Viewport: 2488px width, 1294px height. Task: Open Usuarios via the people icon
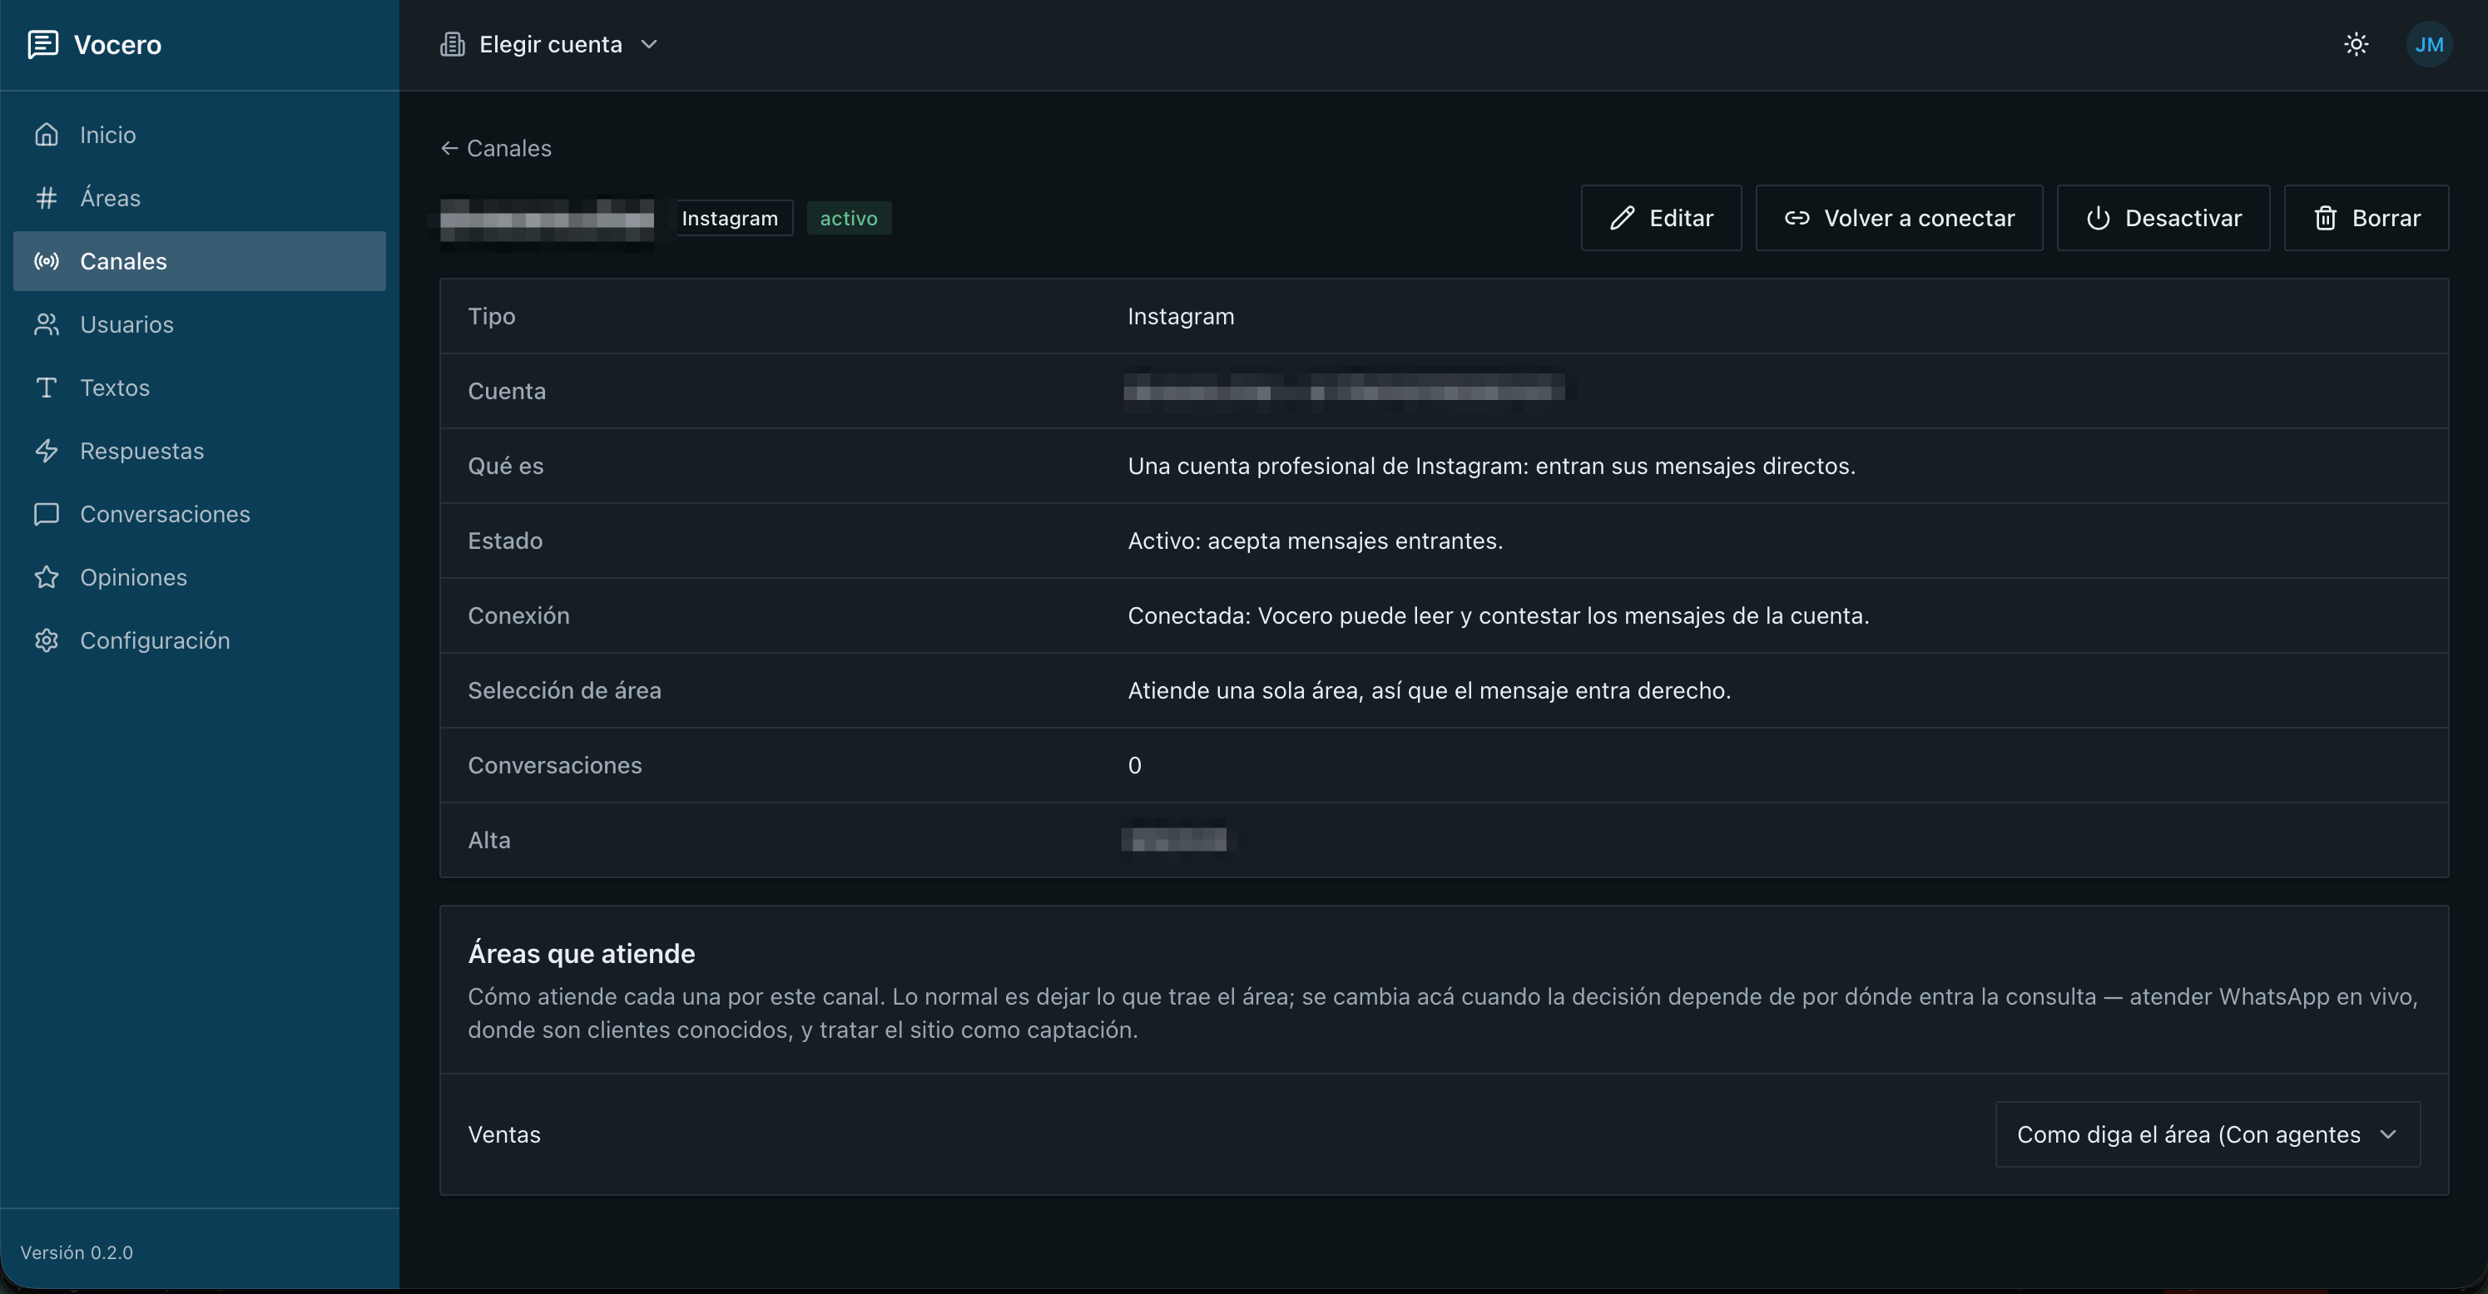(x=47, y=324)
